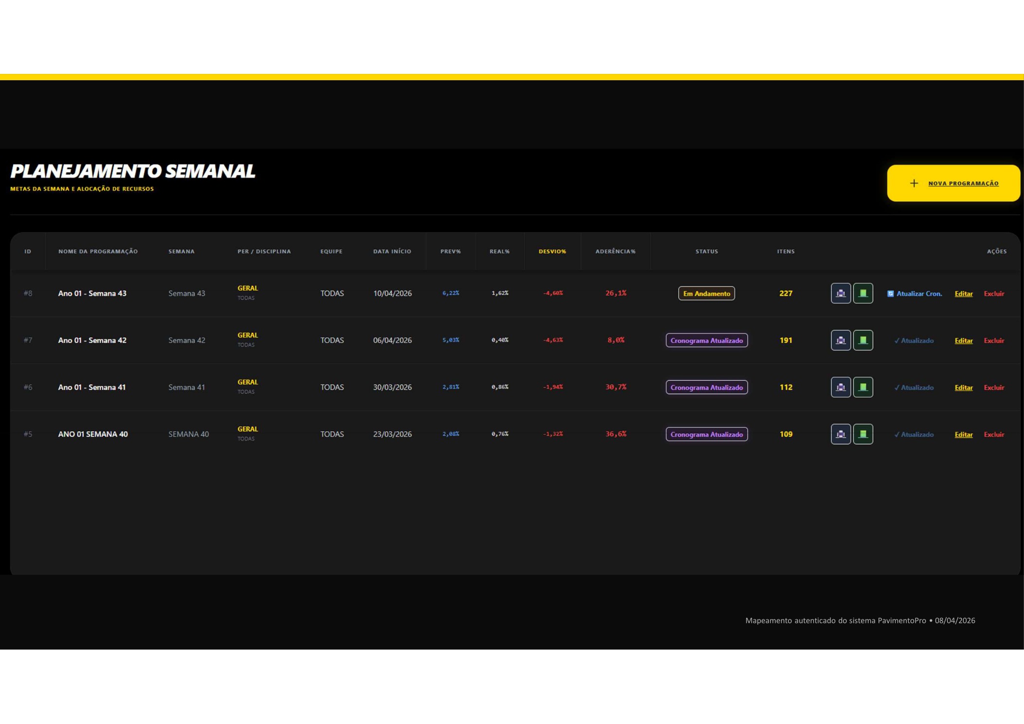This screenshot has width=1024, height=724.
Task: Select the ADERÊNCIA% column header
Action: click(615, 251)
